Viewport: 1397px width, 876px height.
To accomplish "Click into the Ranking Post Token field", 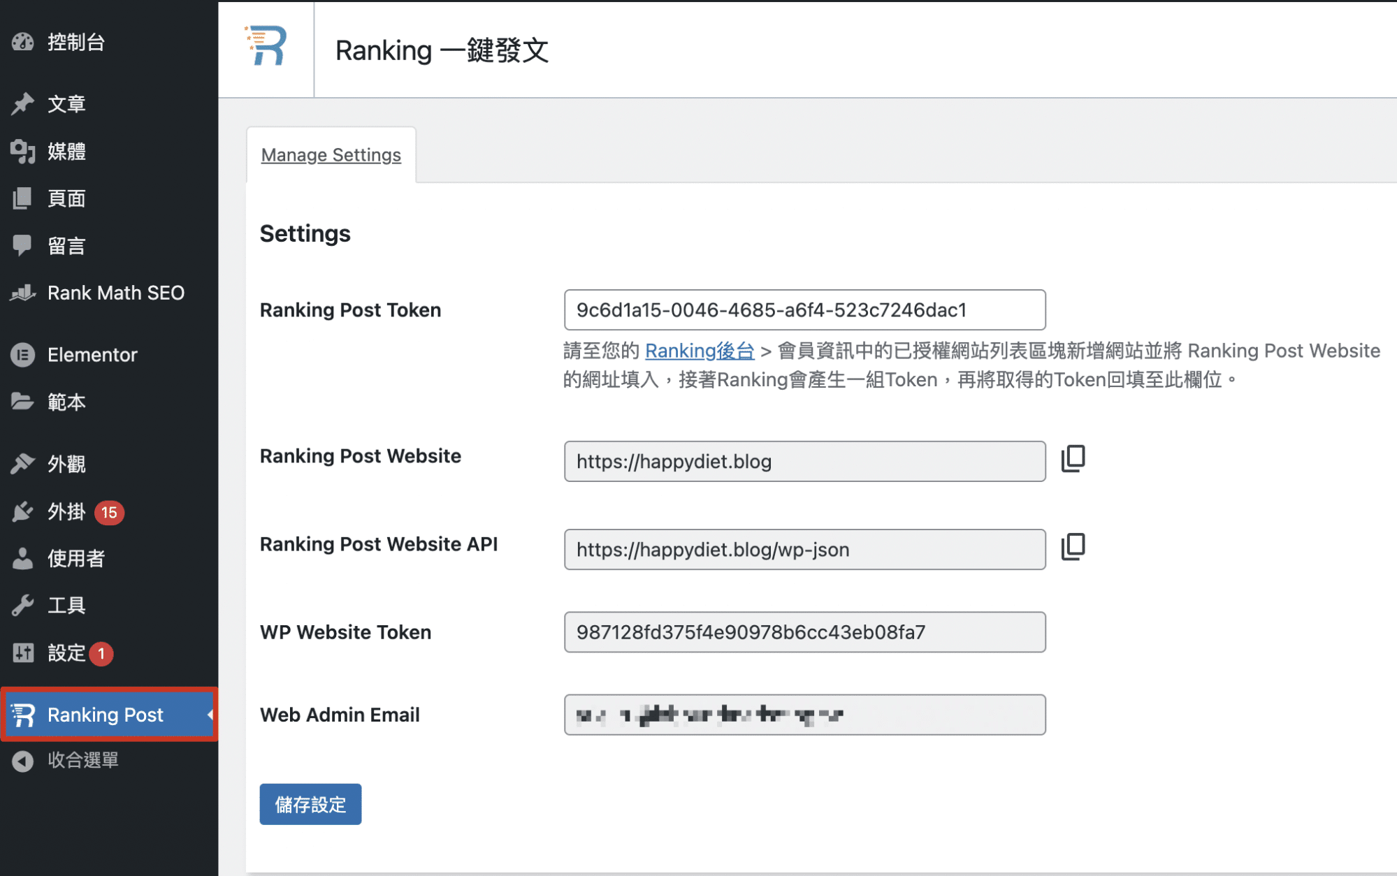I will click(x=804, y=310).
